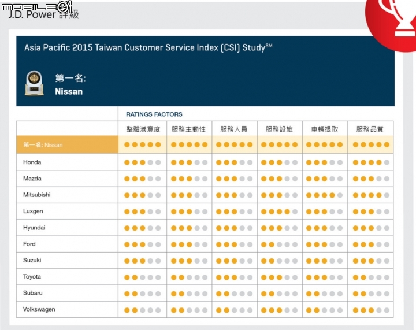Click the '服務設施' column header
Image resolution: width=416 pixels, height=330 pixels.
click(x=279, y=129)
